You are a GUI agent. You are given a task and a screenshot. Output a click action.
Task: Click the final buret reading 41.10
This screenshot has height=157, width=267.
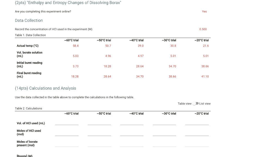[205, 76]
